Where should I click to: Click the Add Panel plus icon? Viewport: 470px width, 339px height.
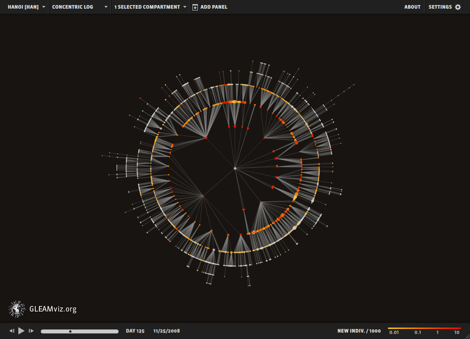pyautogui.click(x=195, y=7)
